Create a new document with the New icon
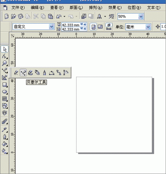Viewport: 166px width, 174px height. [x=7, y=17]
